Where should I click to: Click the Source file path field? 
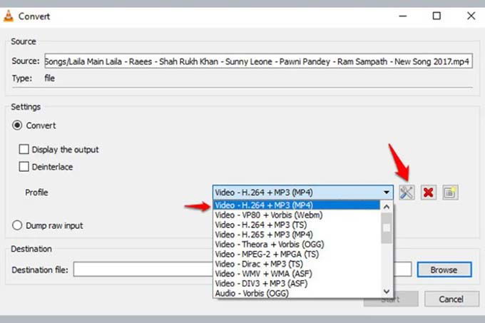[x=259, y=61]
